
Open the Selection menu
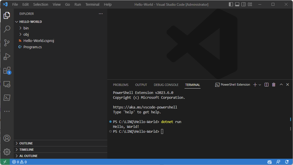(x=41, y=4)
